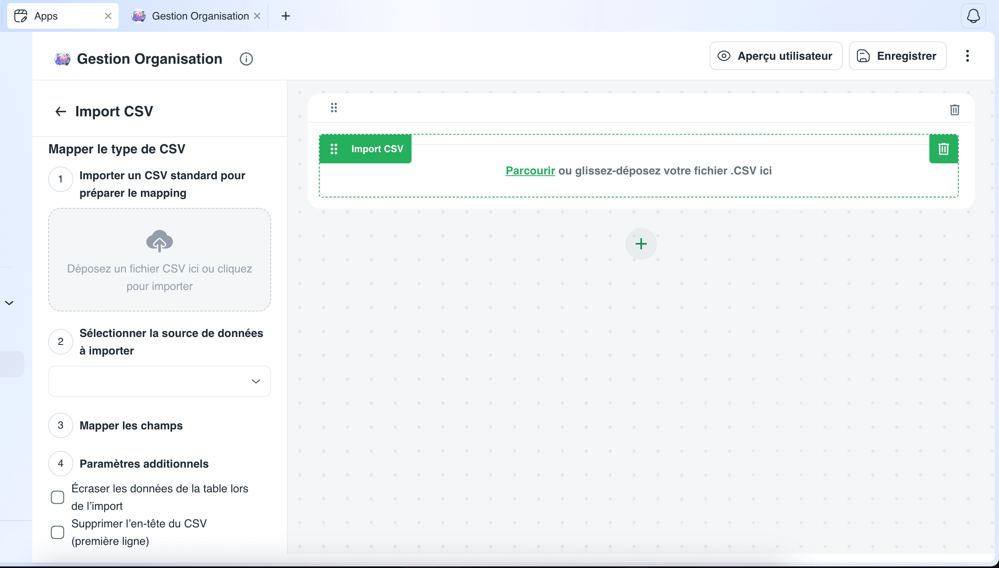This screenshot has height=568, width=999.
Task: Delete the container with the gray trash icon
Action: [x=954, y=110]
